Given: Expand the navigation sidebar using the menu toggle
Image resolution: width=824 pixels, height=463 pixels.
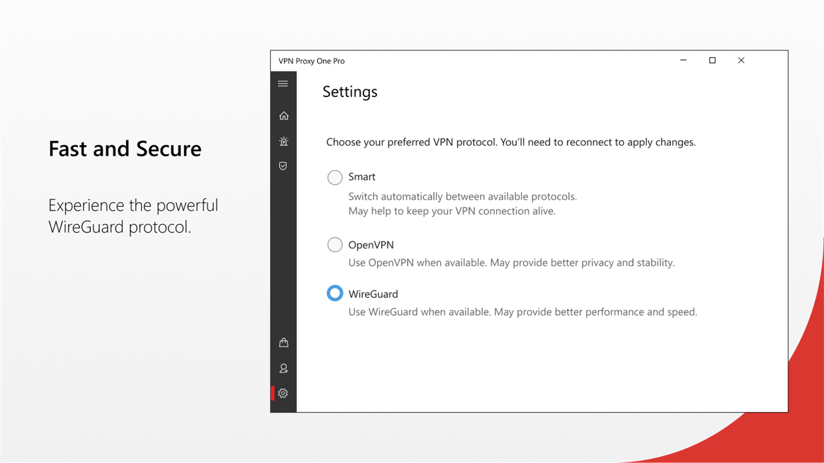Looking at the screenshot, I should click(x=283, y=84).
